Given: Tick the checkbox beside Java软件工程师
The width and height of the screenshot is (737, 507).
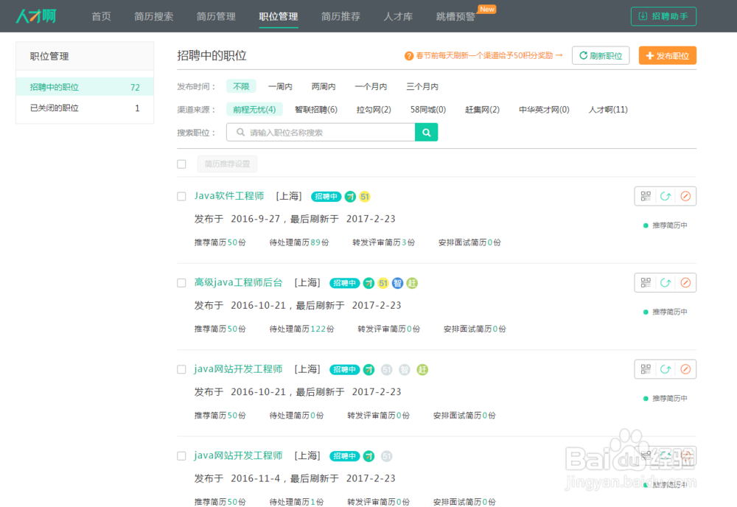Looking at the screenshot, I should coord(181,197).
